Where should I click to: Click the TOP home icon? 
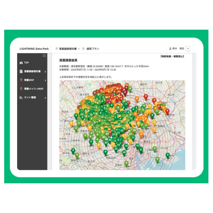click(21, 63)
